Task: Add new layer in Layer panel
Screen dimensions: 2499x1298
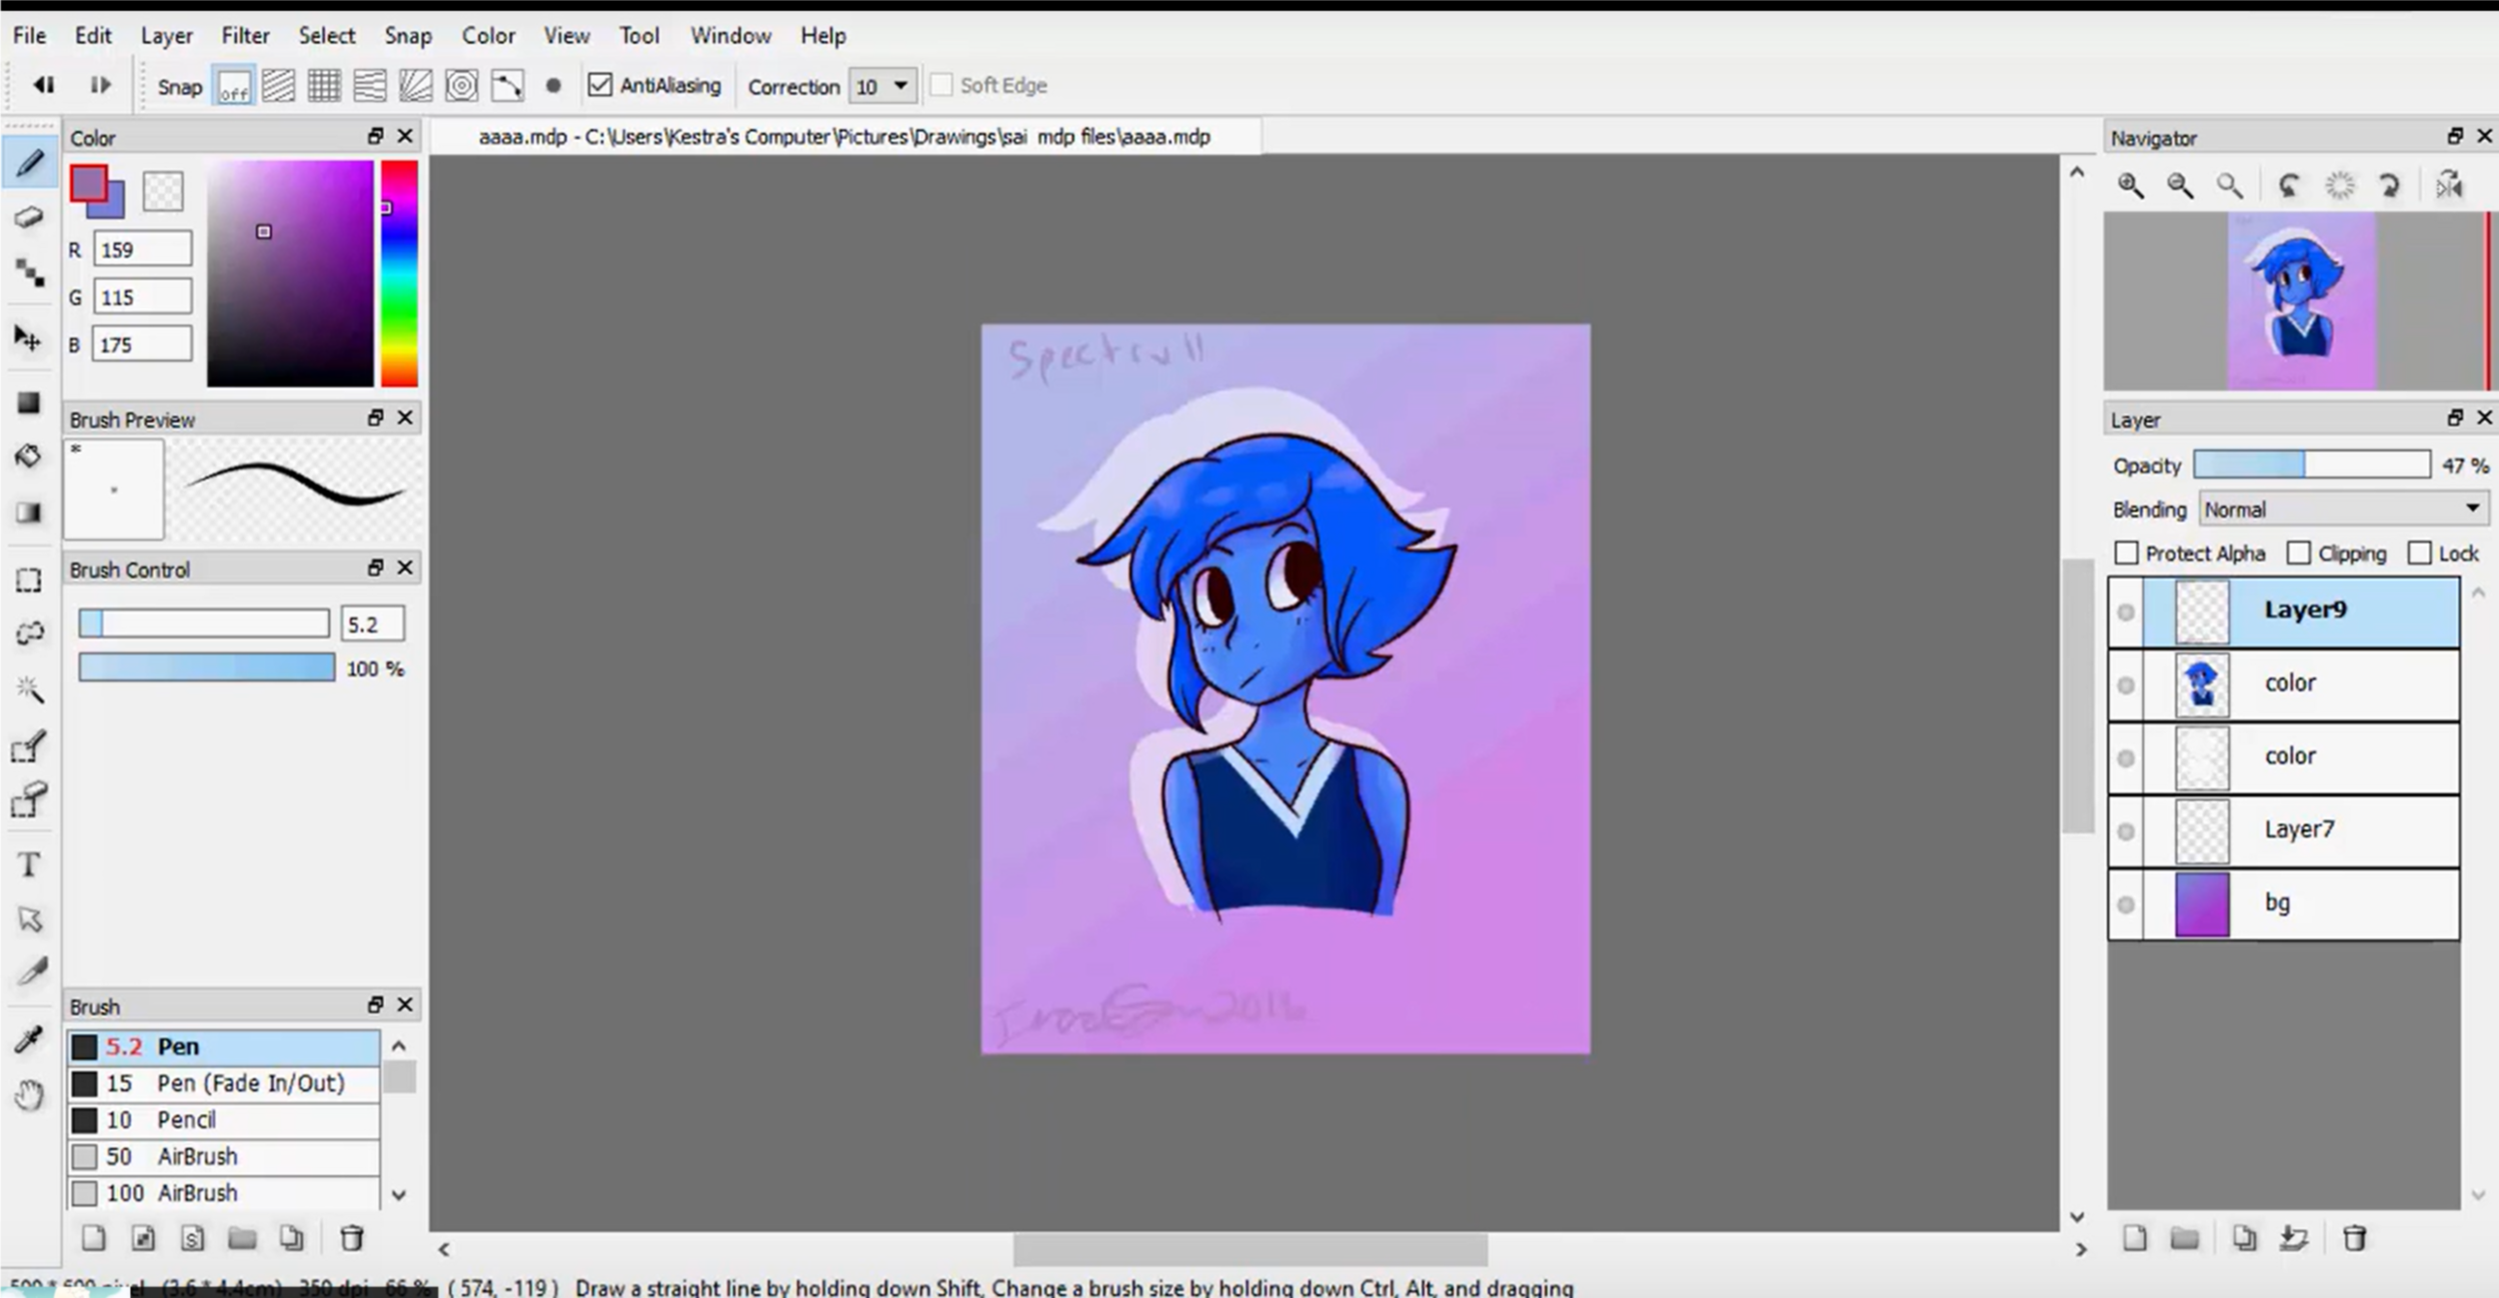Action: pos(2135,1239)
